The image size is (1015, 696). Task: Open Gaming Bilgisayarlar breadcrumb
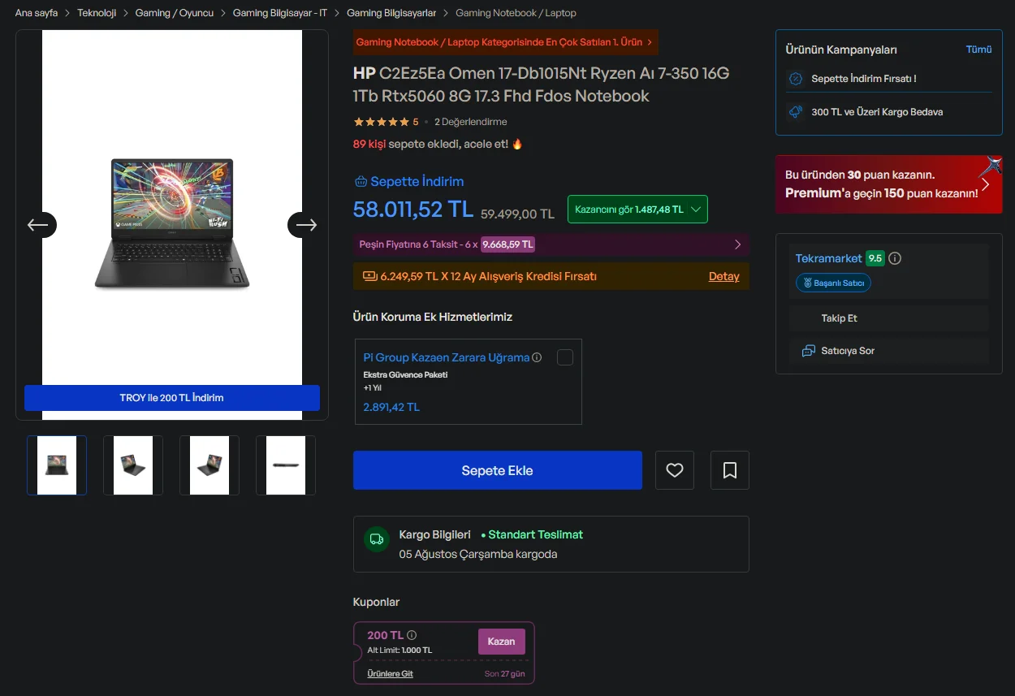click(x=391, y=13)
